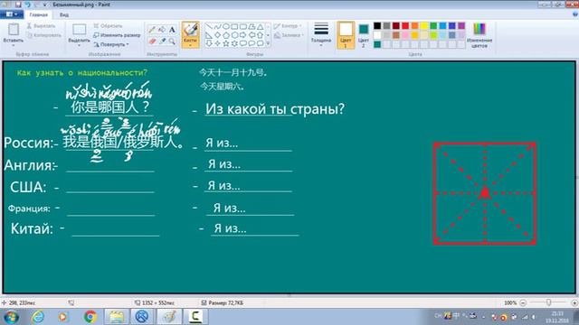Viewport: 579px width, 325px height.
Task: Select the Pencil tool
Action: tap(152, 30)
